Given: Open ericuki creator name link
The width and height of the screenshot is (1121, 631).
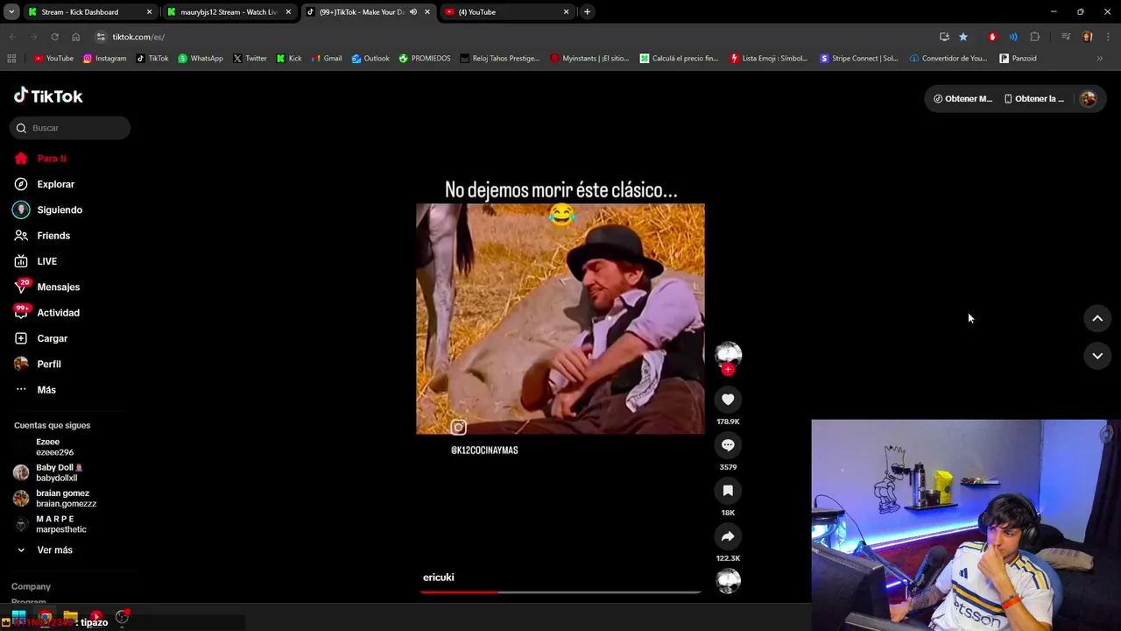Looking at the screenshot, I should [438, 578].
